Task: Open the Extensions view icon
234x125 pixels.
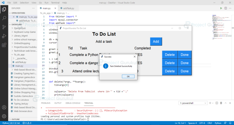Action: pyautogui.click(x=4, y=45)
